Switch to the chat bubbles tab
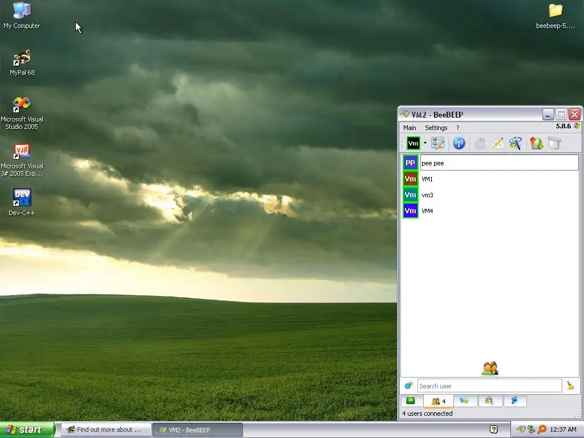Screen dimensions: 584x438 (x=464, y=401)
